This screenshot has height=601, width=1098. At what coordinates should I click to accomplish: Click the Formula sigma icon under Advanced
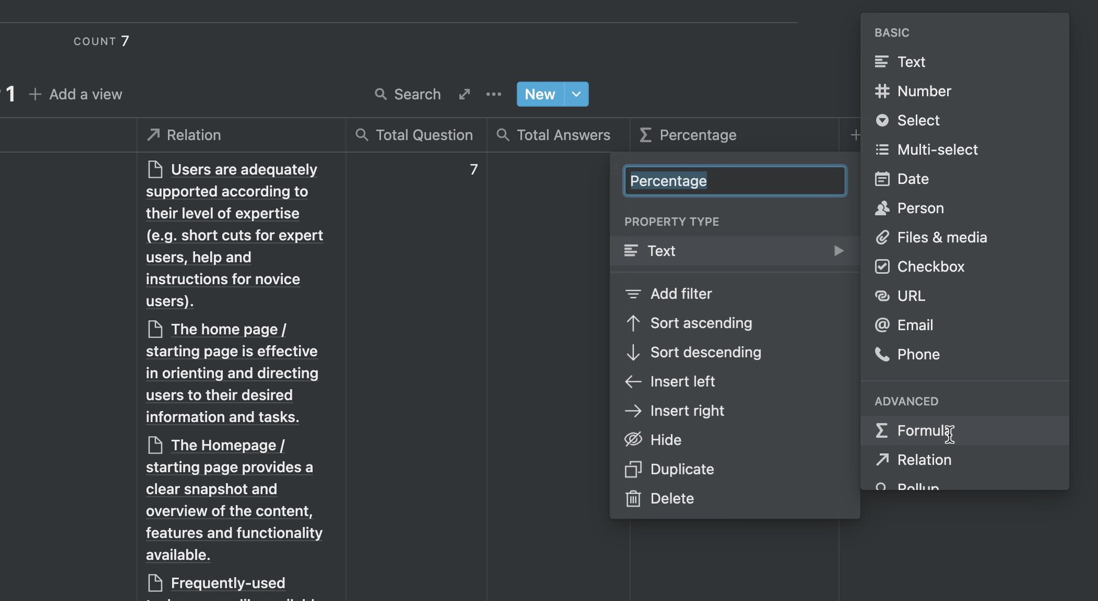[882, 430]
